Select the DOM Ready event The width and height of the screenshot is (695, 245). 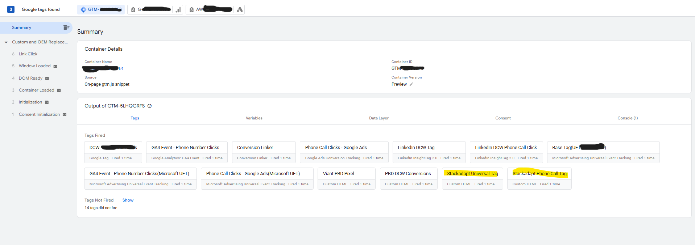(30, 78)
